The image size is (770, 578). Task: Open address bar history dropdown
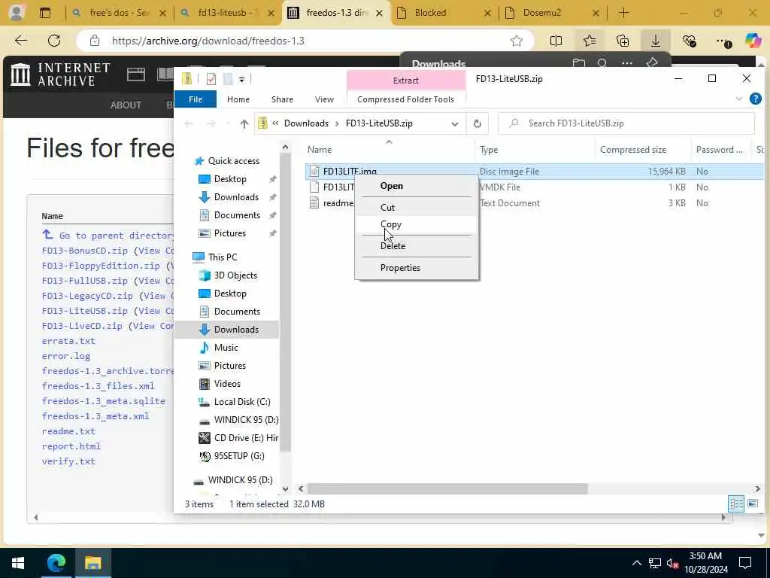coord(455,124)
